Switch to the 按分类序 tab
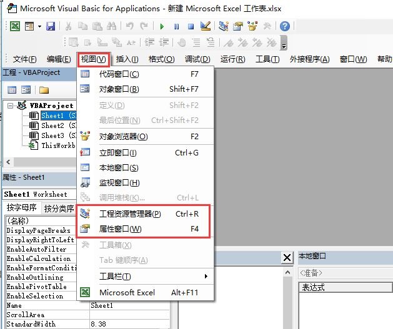Viewport: 393px width, 329px height. [59, 209]
